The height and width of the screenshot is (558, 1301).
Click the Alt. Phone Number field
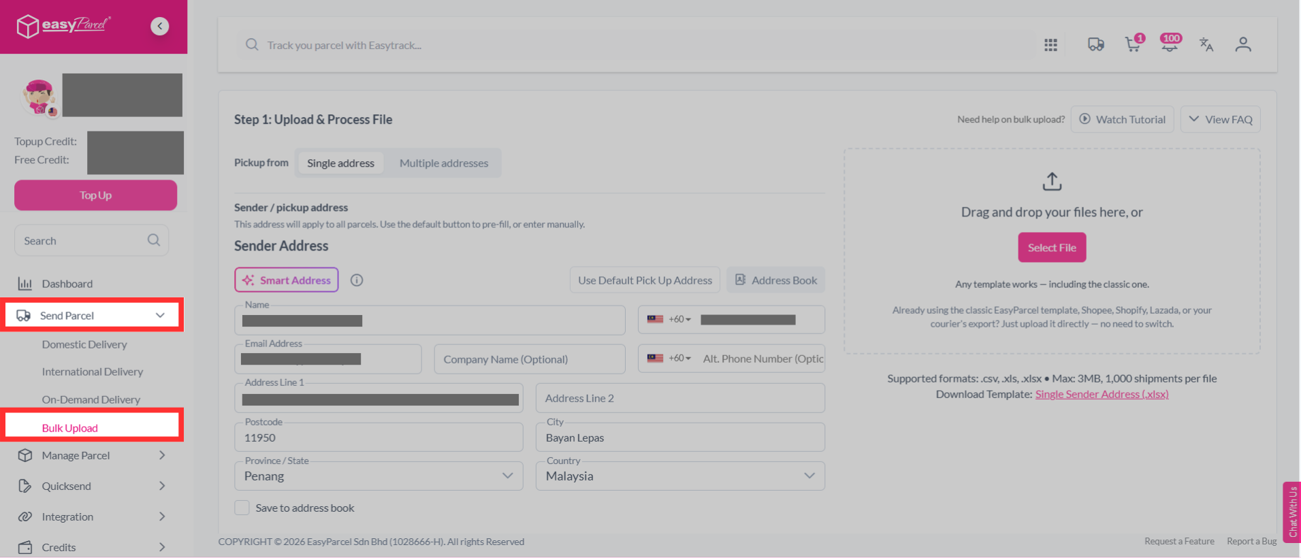(x=762, y=359)
